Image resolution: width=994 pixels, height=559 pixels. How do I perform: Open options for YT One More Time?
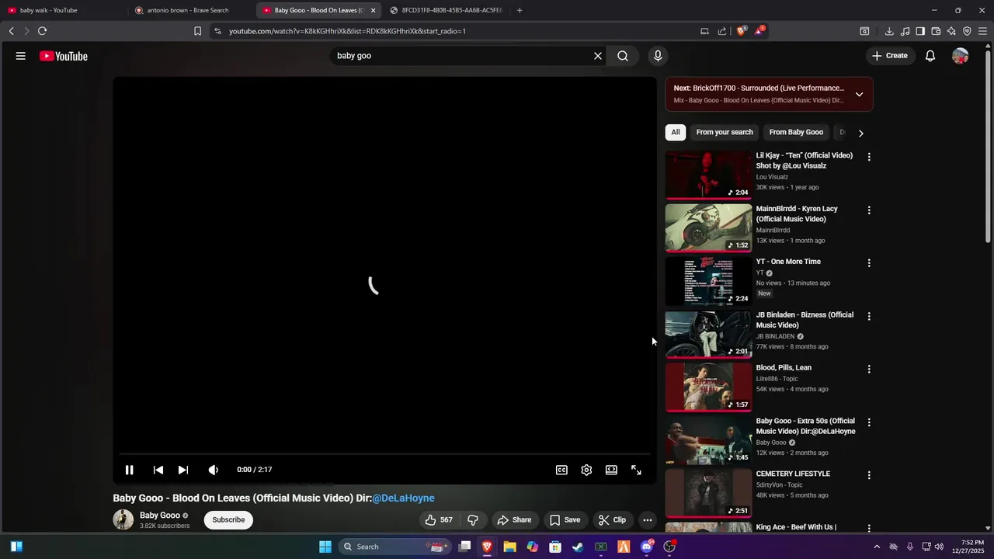click(869, 263)
